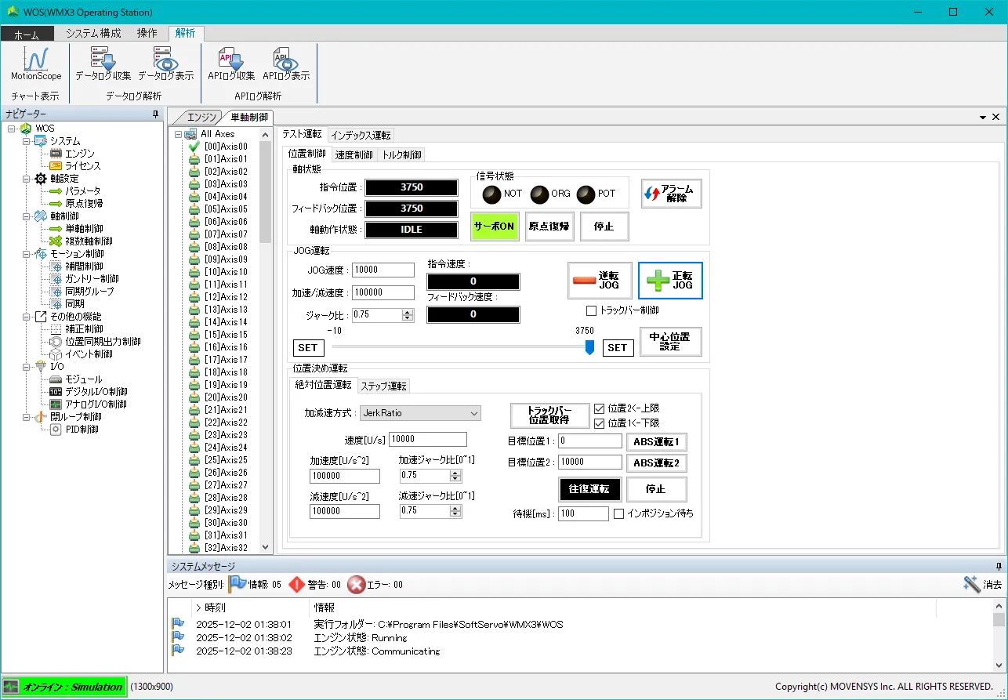
Task: Click the サーボON button
Action: (495, 227)
